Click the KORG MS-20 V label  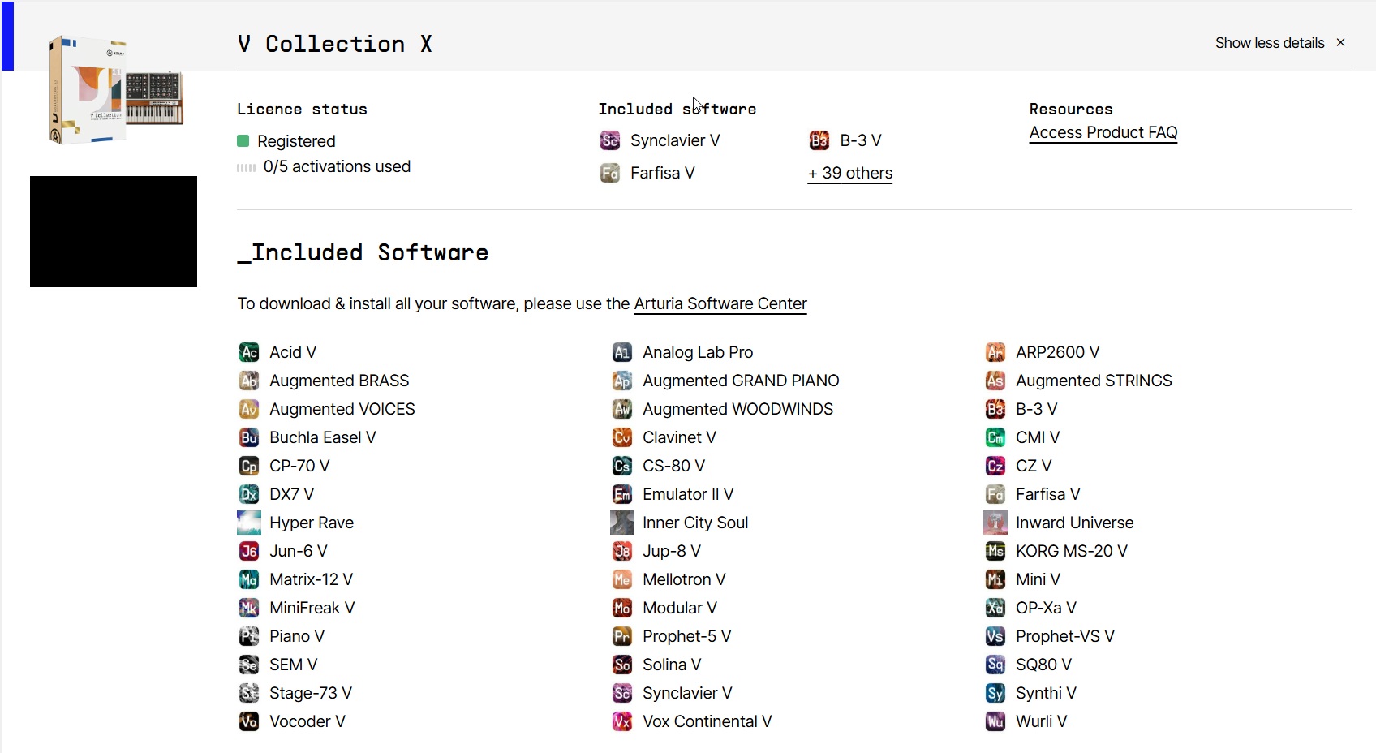click(x=1072, y=551)
